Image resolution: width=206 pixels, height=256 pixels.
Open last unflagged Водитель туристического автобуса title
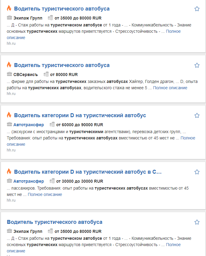pos(54,222)
